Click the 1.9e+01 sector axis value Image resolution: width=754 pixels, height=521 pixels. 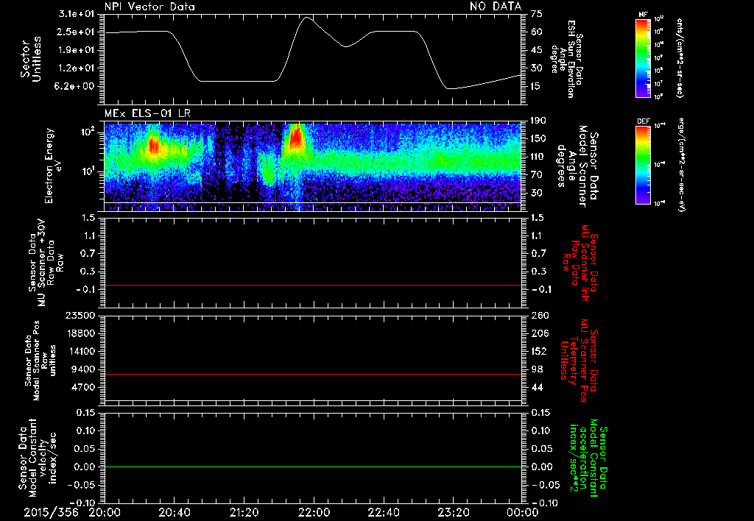pyautogui.click(x=77, y=50)
